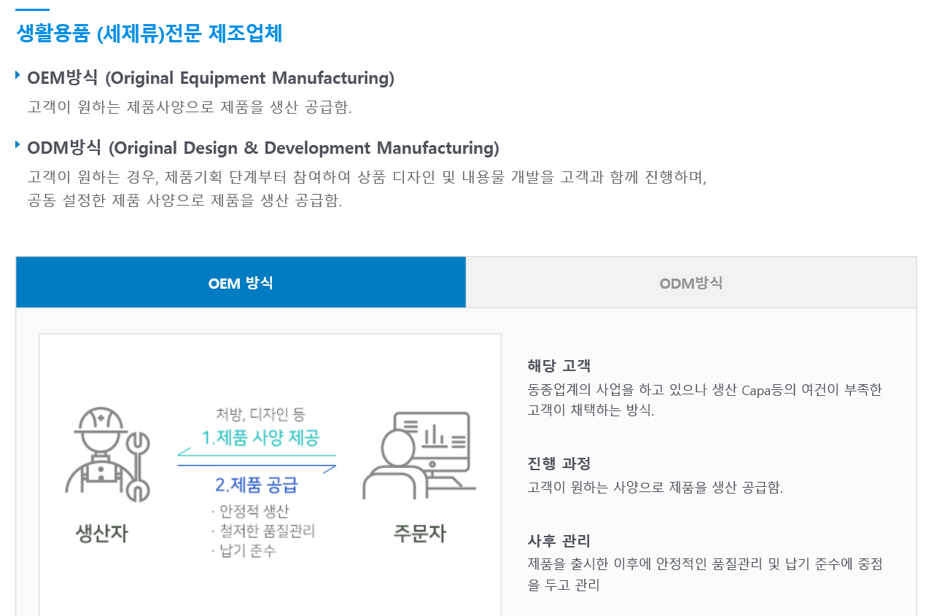The image size is (926, 616).
Task: Click the 생활용품 (세제류)전문 제조업체 title
Action: 149,34
